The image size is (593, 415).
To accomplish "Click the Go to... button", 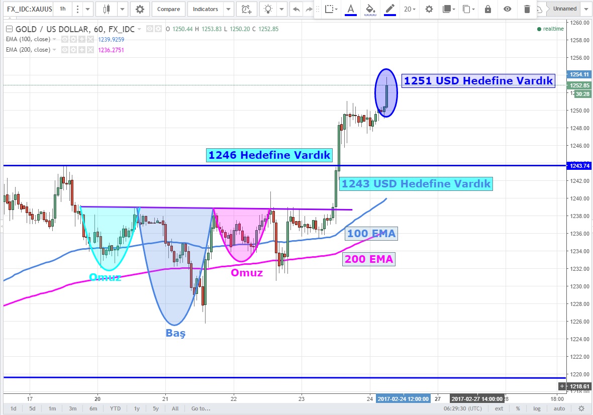I will (201, 408).
